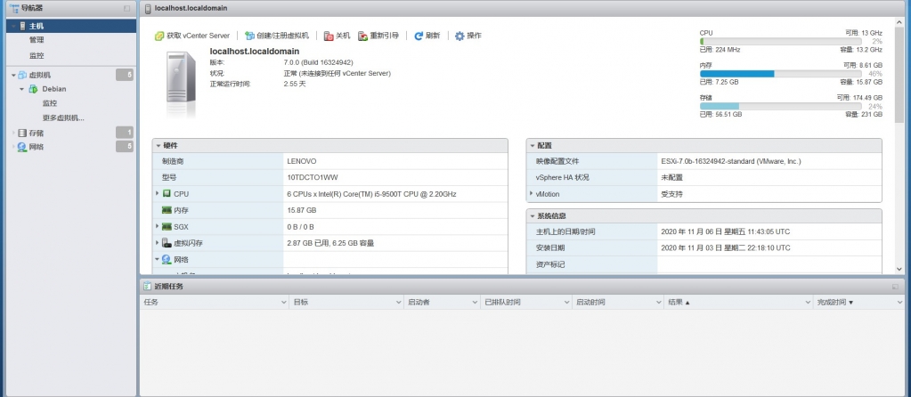Click the host icon beside 主机
The width and height of the screenshot is (911, 397).
[x=22, y=26]
